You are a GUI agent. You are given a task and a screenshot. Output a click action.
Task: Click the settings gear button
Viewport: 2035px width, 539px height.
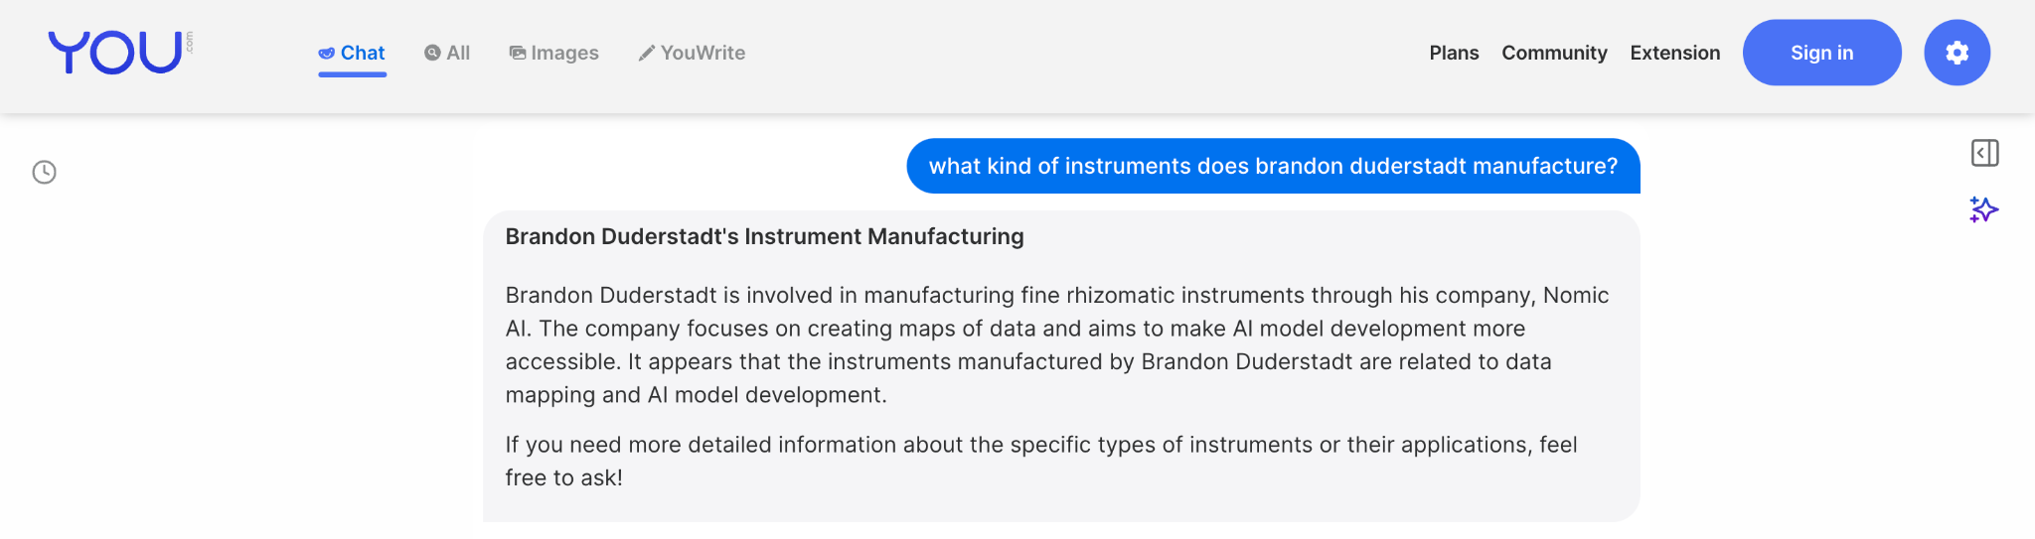tap(1957, 53)
